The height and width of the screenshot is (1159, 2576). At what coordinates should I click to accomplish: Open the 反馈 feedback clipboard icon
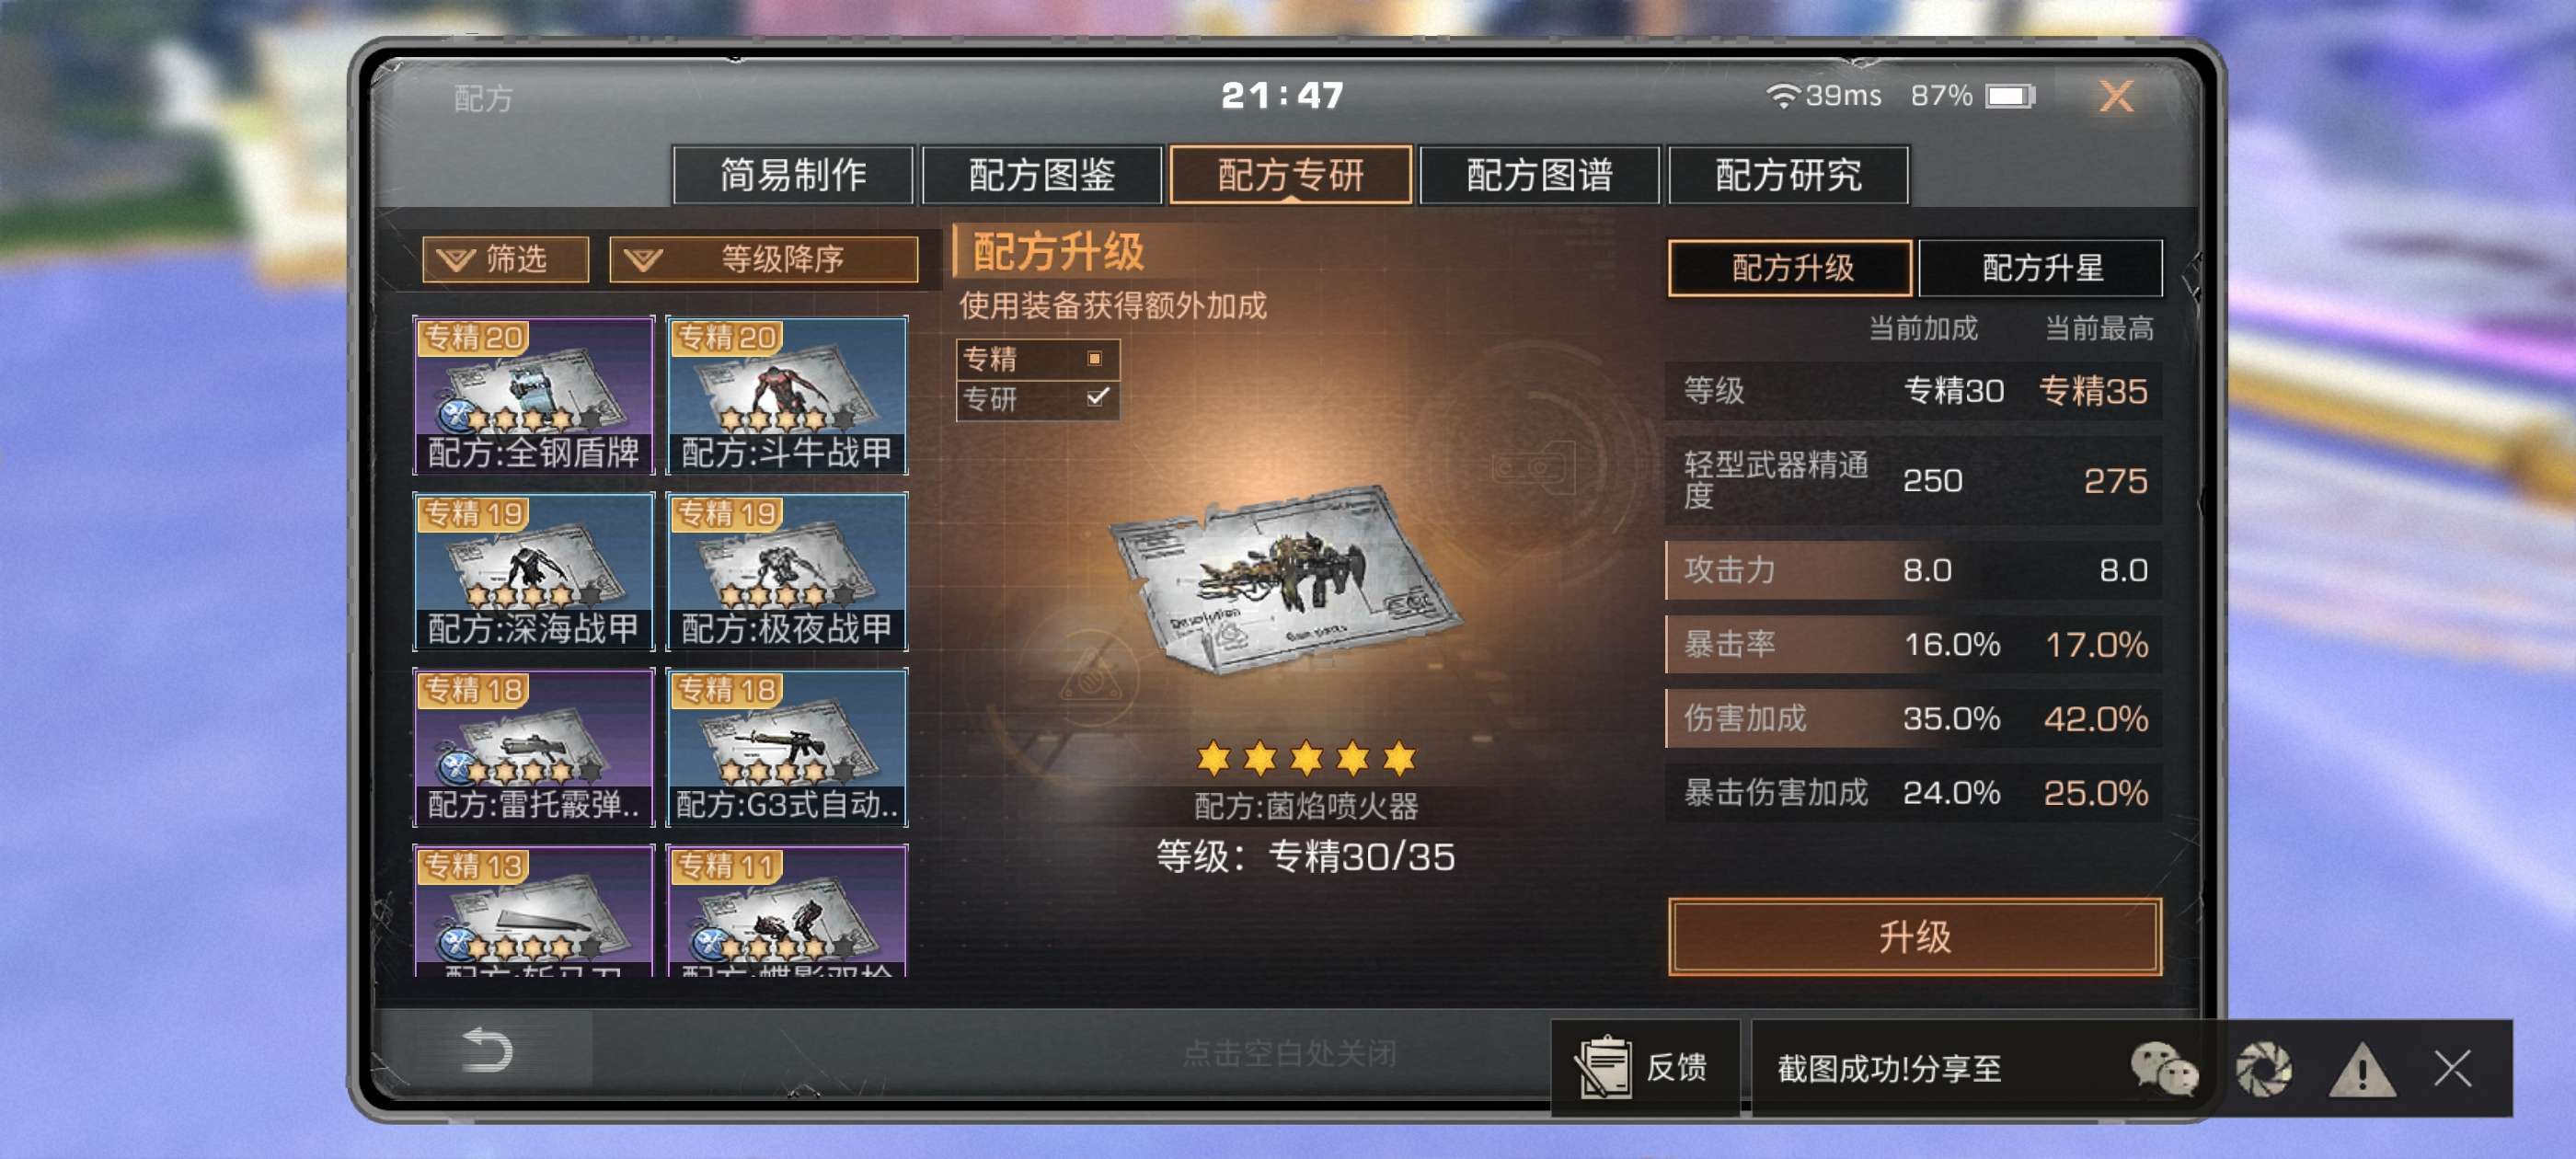1604,1068
